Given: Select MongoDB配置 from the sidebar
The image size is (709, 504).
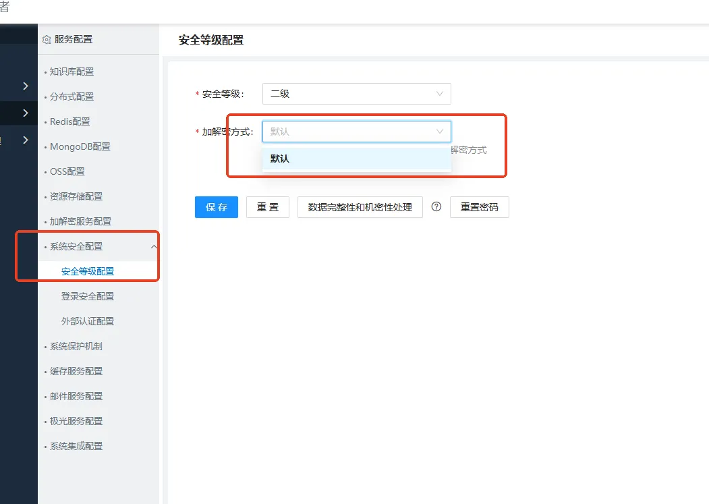Looking at the screenshot, I should tap(80, 146).
